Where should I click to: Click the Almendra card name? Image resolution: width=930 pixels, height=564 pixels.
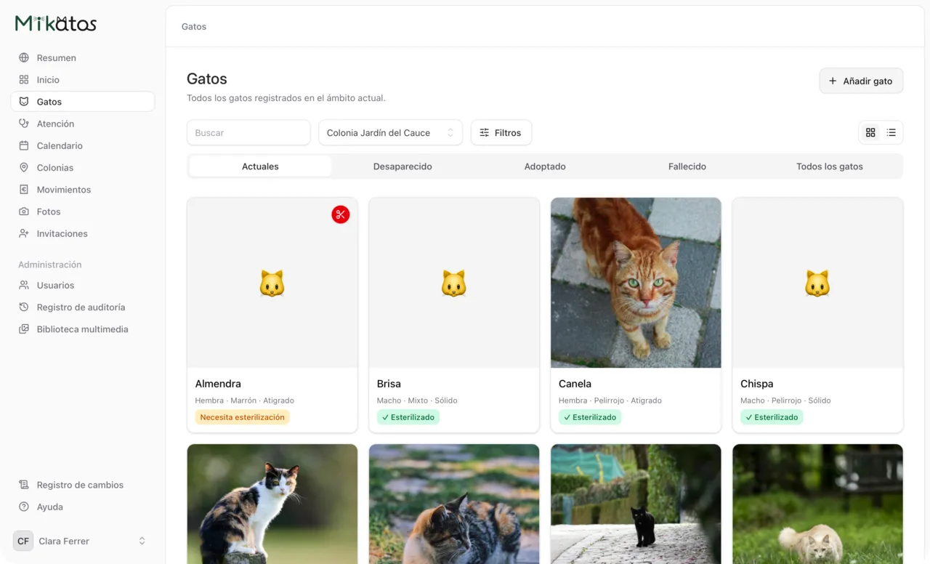pos(218,384)
